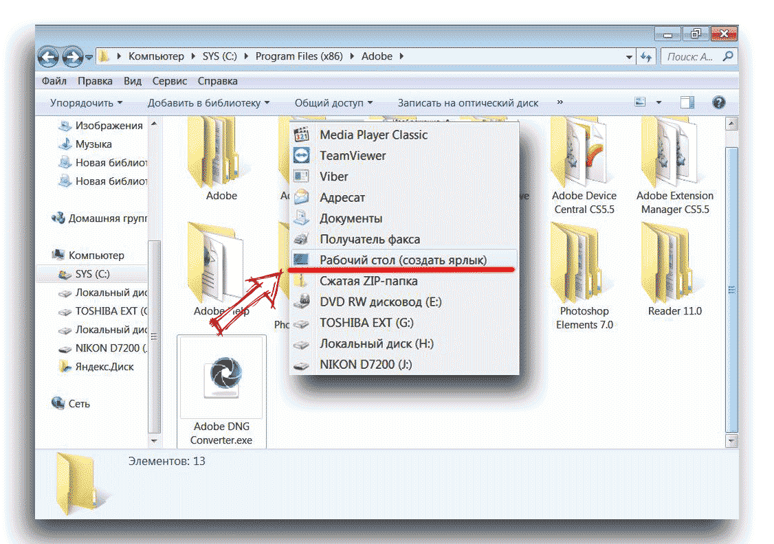Open Добавить в библиотеку dropdown

click(x=208, y=102)
